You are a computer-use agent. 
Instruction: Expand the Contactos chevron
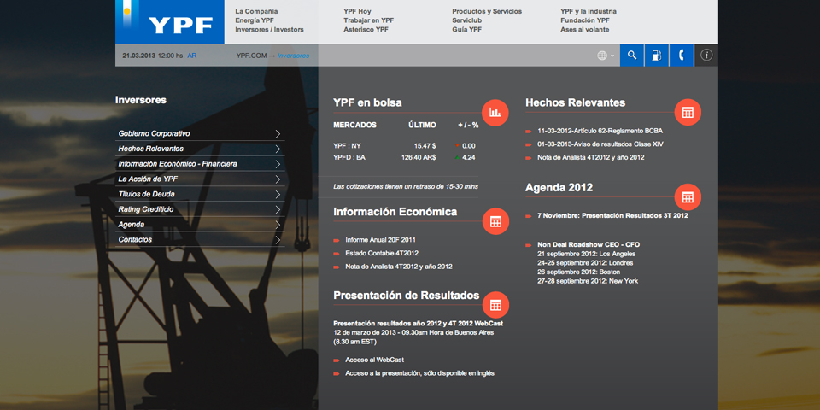(x=278, y=240)
